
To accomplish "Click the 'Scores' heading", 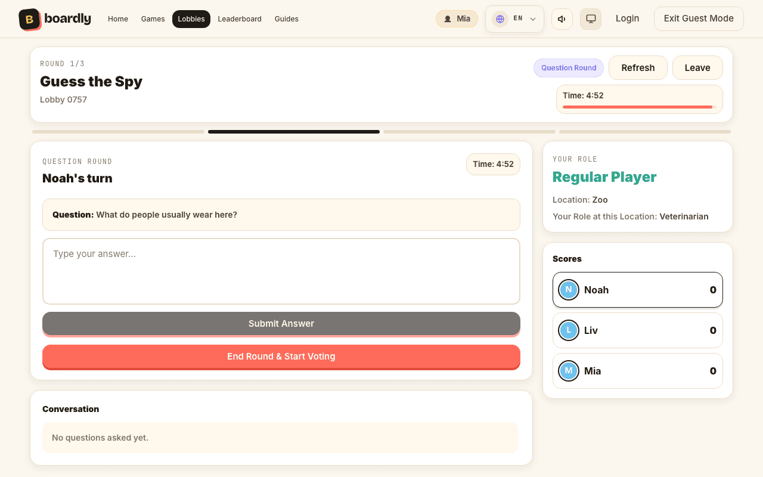I will coord(567,259).
